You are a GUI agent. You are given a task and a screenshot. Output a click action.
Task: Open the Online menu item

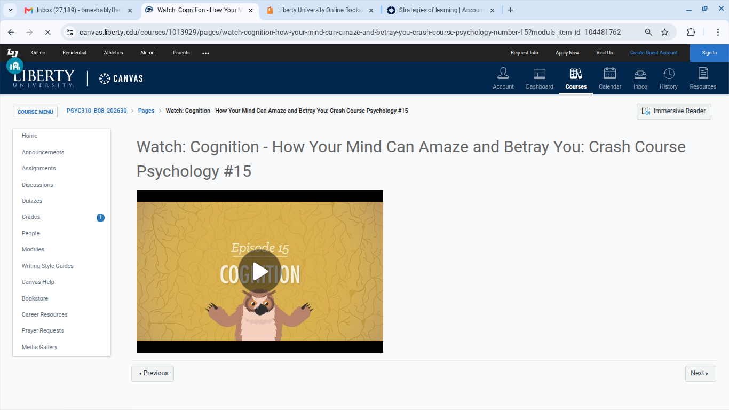(38, 53)
